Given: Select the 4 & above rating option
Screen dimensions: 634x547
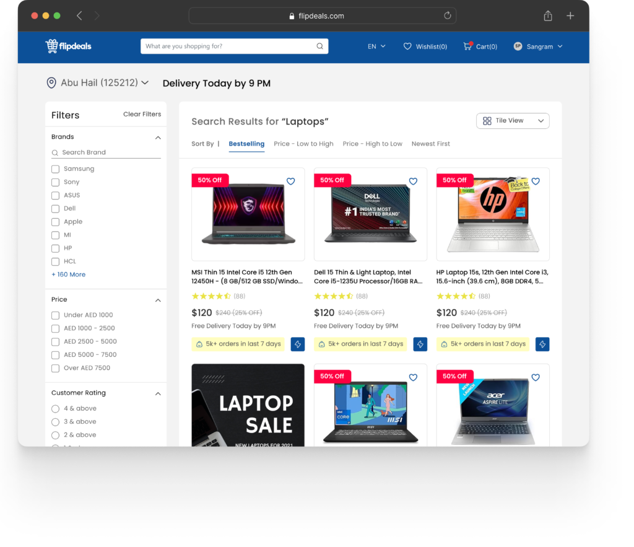Looking at the screenshot, I should coord(55,409).
